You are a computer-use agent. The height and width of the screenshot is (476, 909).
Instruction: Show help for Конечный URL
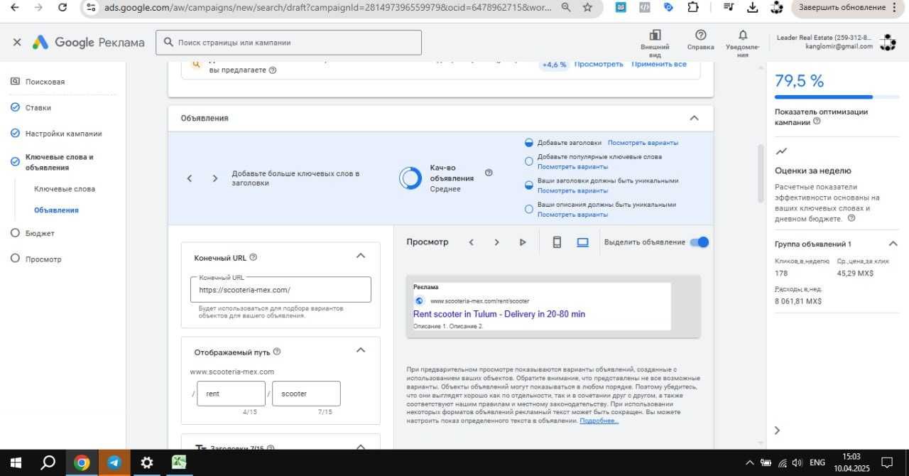(x=254, y=257)
